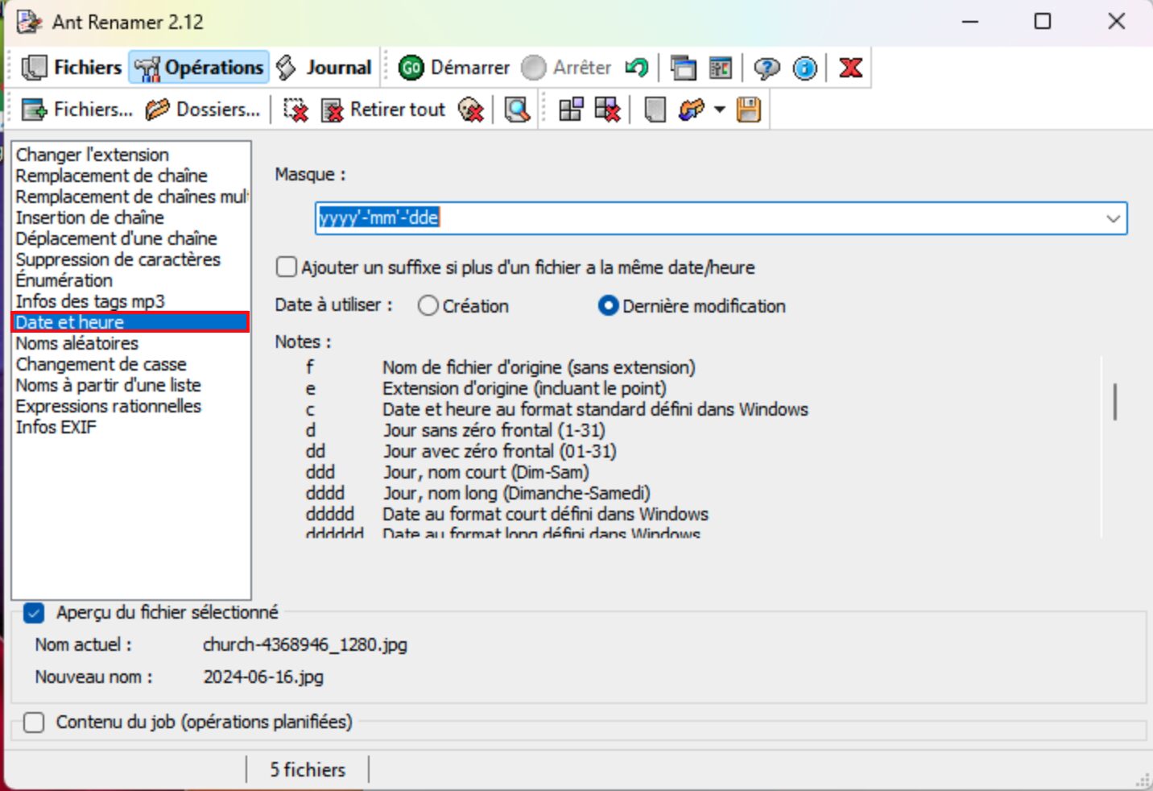Viewport: 1153px width, 791px height.
Task: Expand the Masque combo box dropdown
Action: [1113, 218]
